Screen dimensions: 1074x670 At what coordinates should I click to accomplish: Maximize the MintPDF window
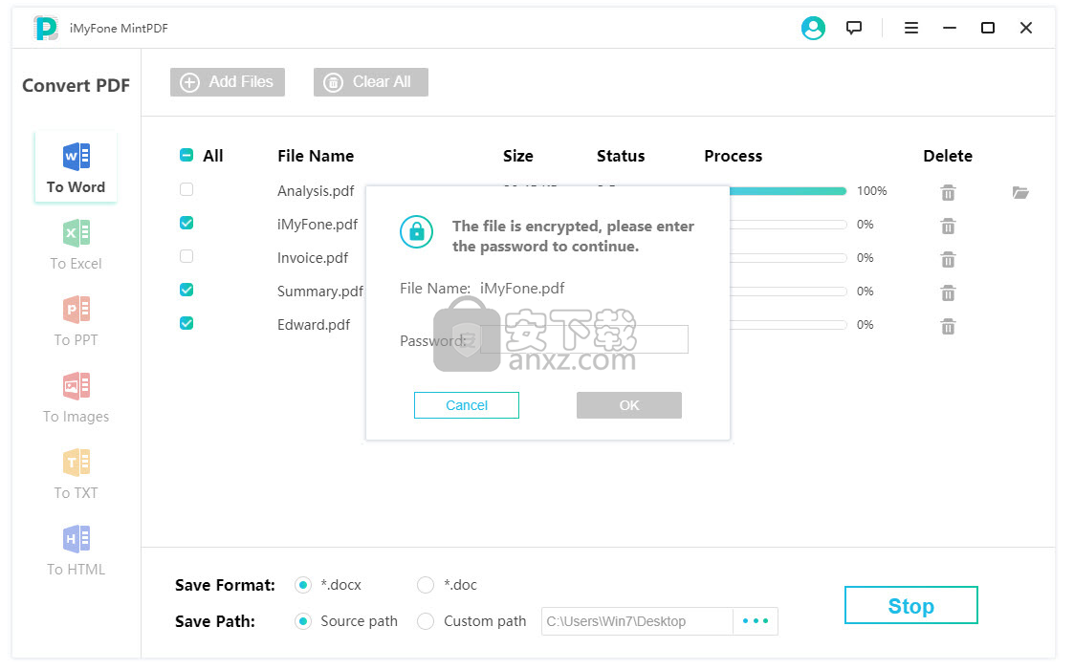988,28
